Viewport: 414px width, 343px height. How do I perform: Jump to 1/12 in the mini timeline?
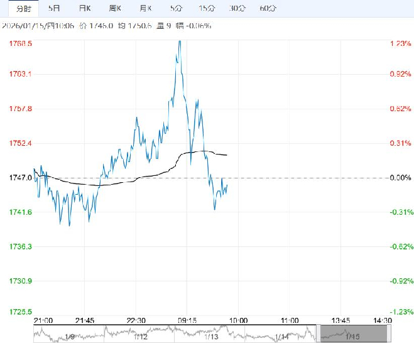coord(140,337)
